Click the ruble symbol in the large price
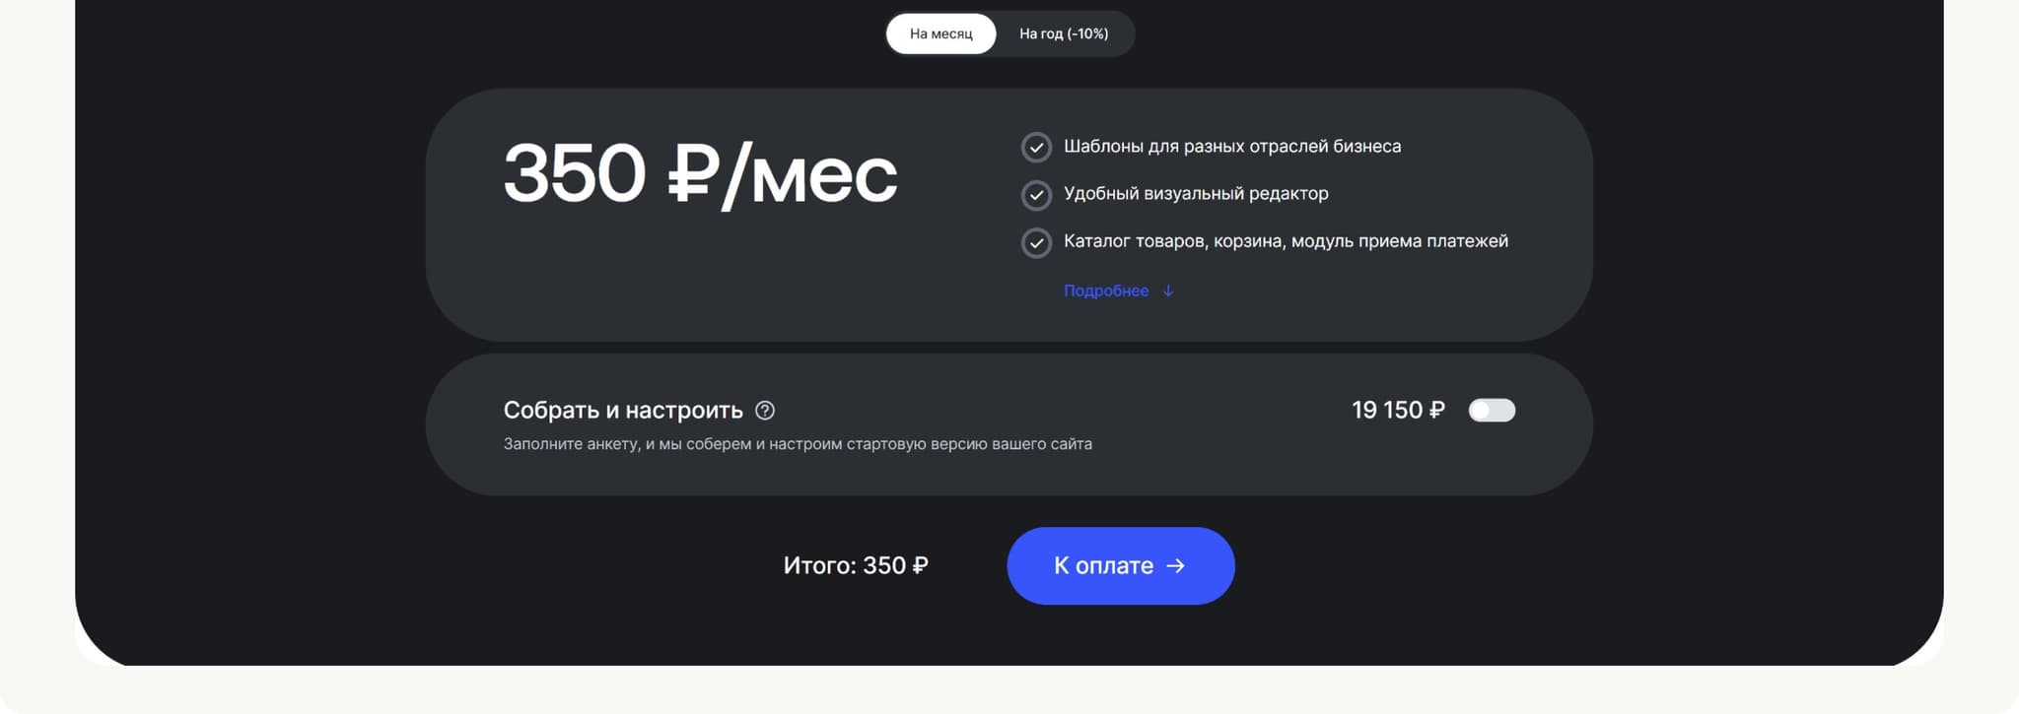Screen dimensions: 2019x714 point(693,174)
